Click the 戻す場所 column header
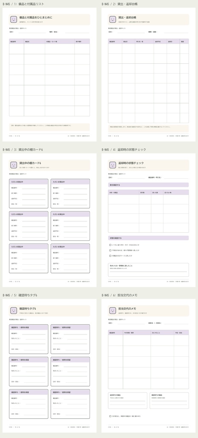The image size is (198, 438). coord(82,41)
